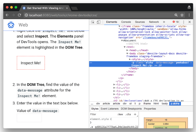Bookmark the page with the star icon
196x132 pixels.
pyautogui.click(x=182, y=15)
